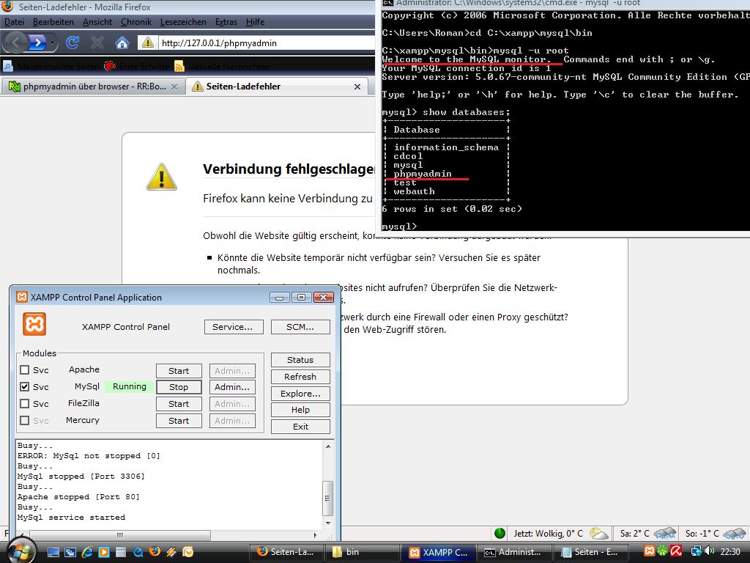Toggle the Apache Svc checkbox

[x=25, y=369]
